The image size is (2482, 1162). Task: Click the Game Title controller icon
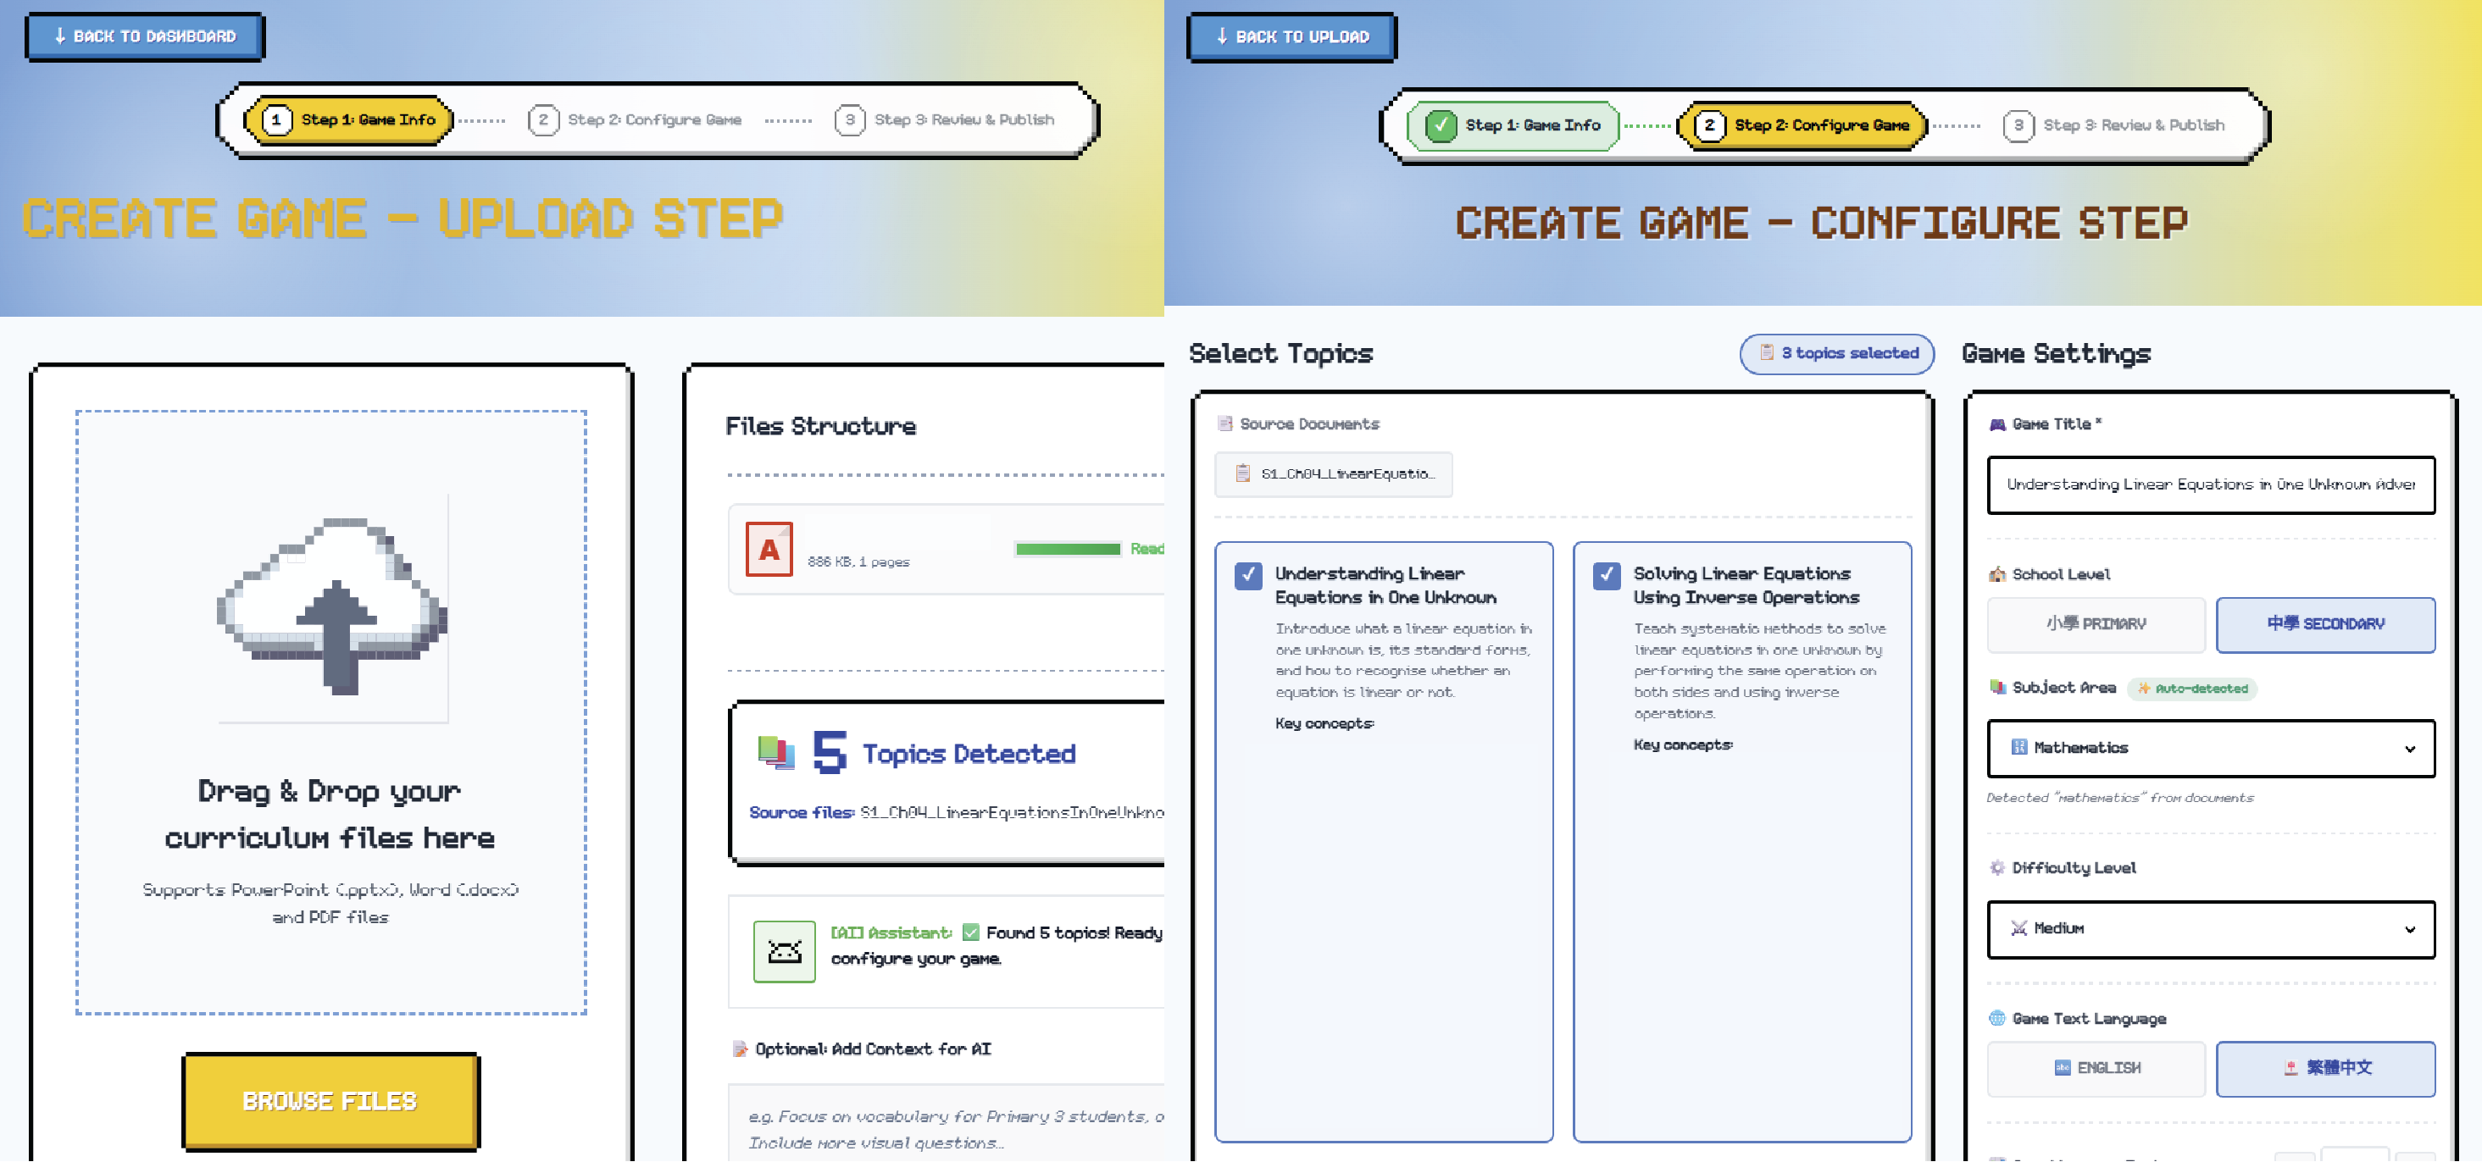[1997, 424]
